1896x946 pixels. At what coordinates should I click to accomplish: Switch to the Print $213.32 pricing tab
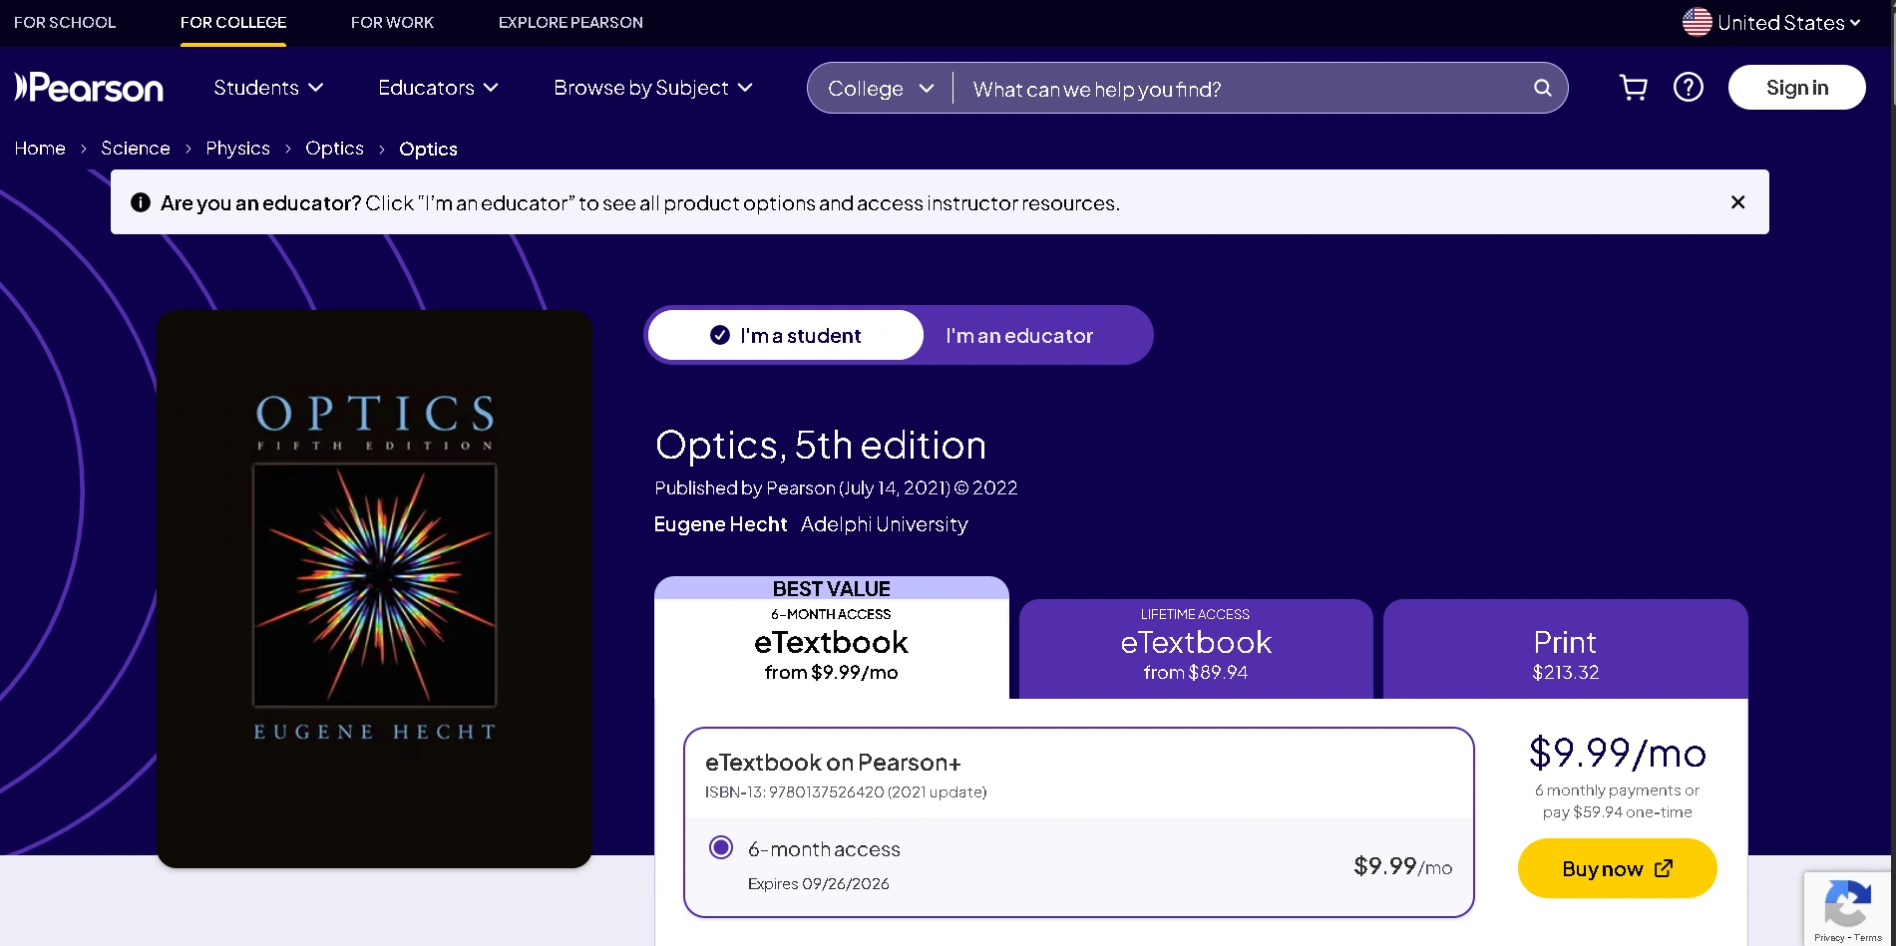[1564, 653]
